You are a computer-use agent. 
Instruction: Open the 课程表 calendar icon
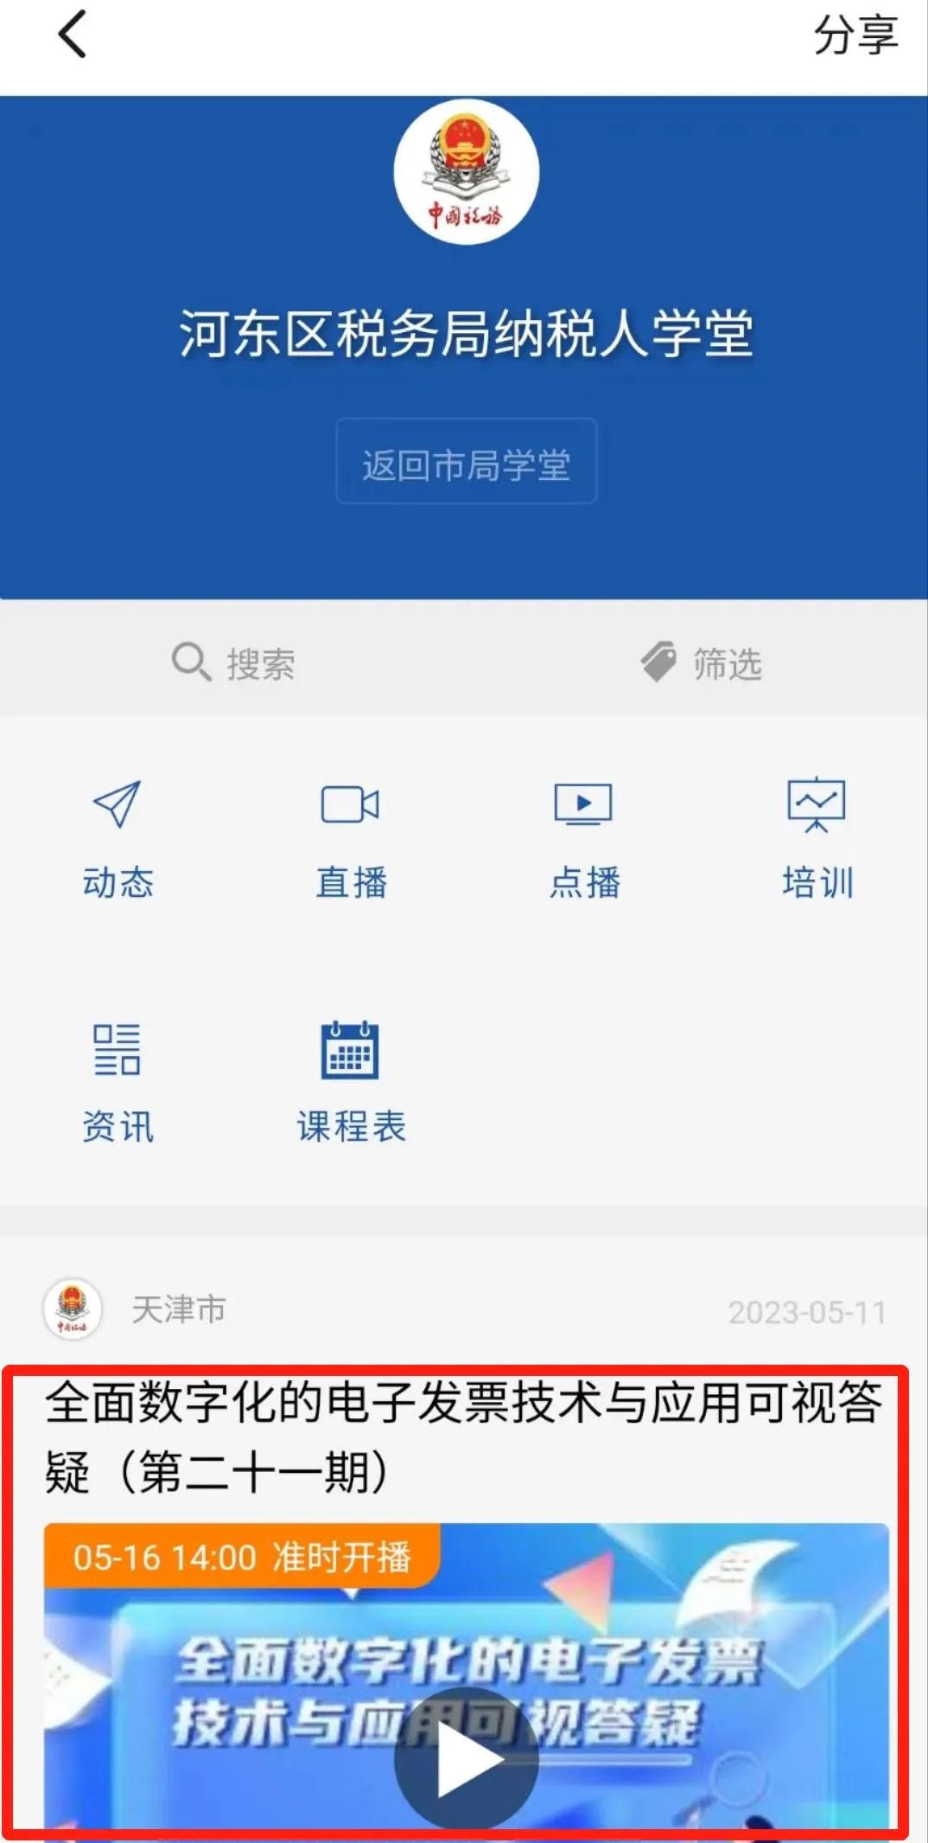tap(350, 1049)
